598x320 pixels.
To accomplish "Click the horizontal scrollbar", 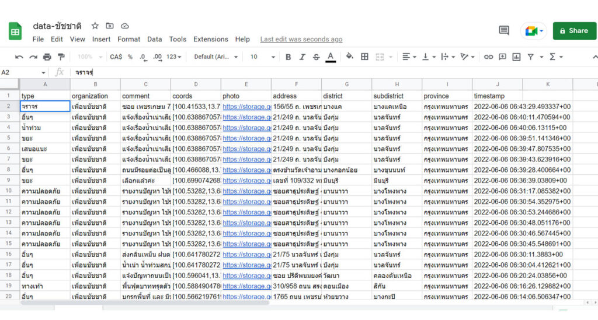I will (x=145, y=303).
